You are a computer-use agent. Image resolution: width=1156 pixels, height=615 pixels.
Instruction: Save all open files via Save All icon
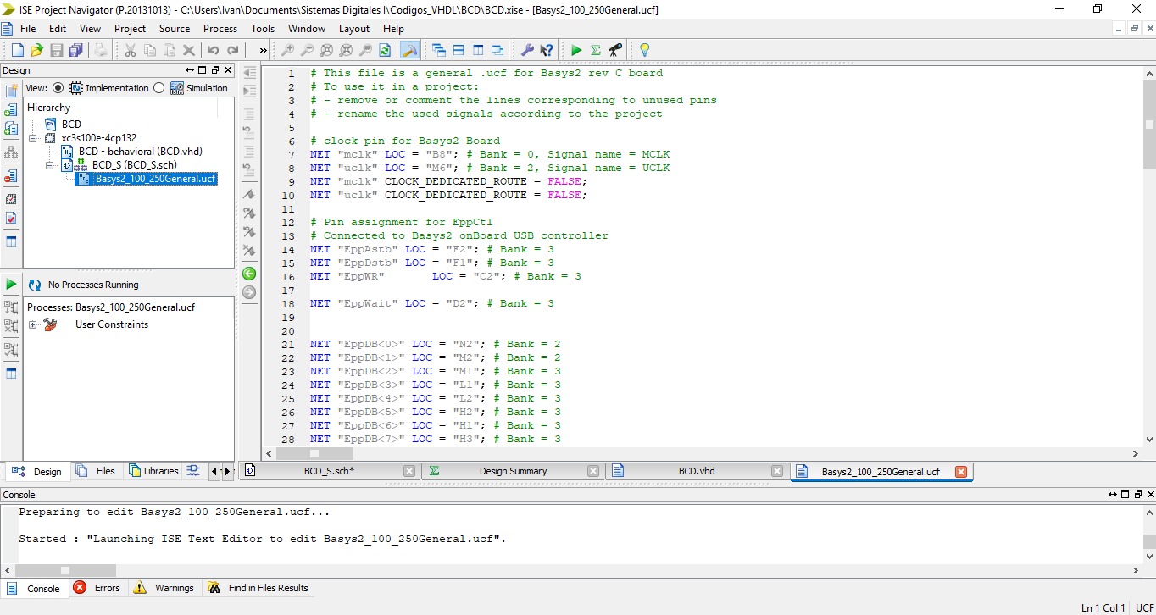(x=75, y=49)
